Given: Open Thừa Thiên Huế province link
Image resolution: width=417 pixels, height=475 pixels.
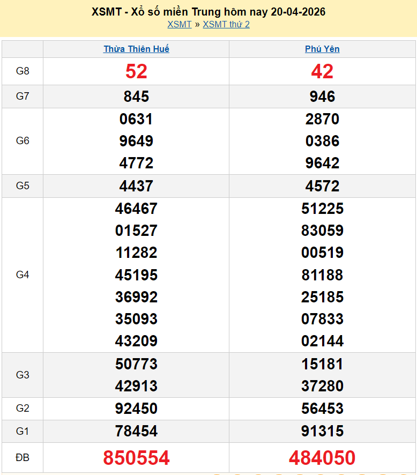Looking at the screenshot, I should (x=136, y=49).
